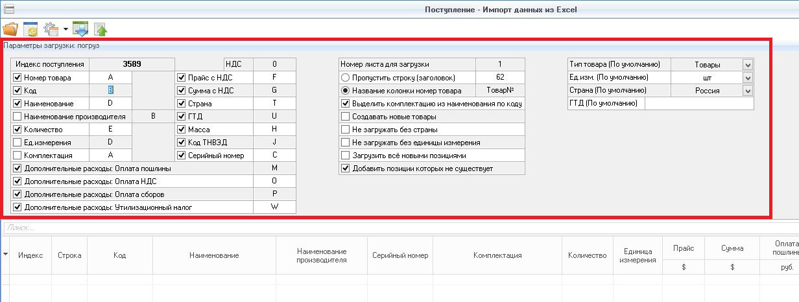
Task: Expand the gear settings dropdown arrow
Action: tap(66, 30)
